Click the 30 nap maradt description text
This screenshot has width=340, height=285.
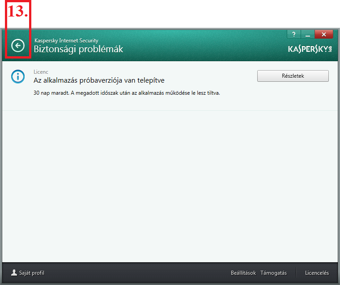pos(127,93)
